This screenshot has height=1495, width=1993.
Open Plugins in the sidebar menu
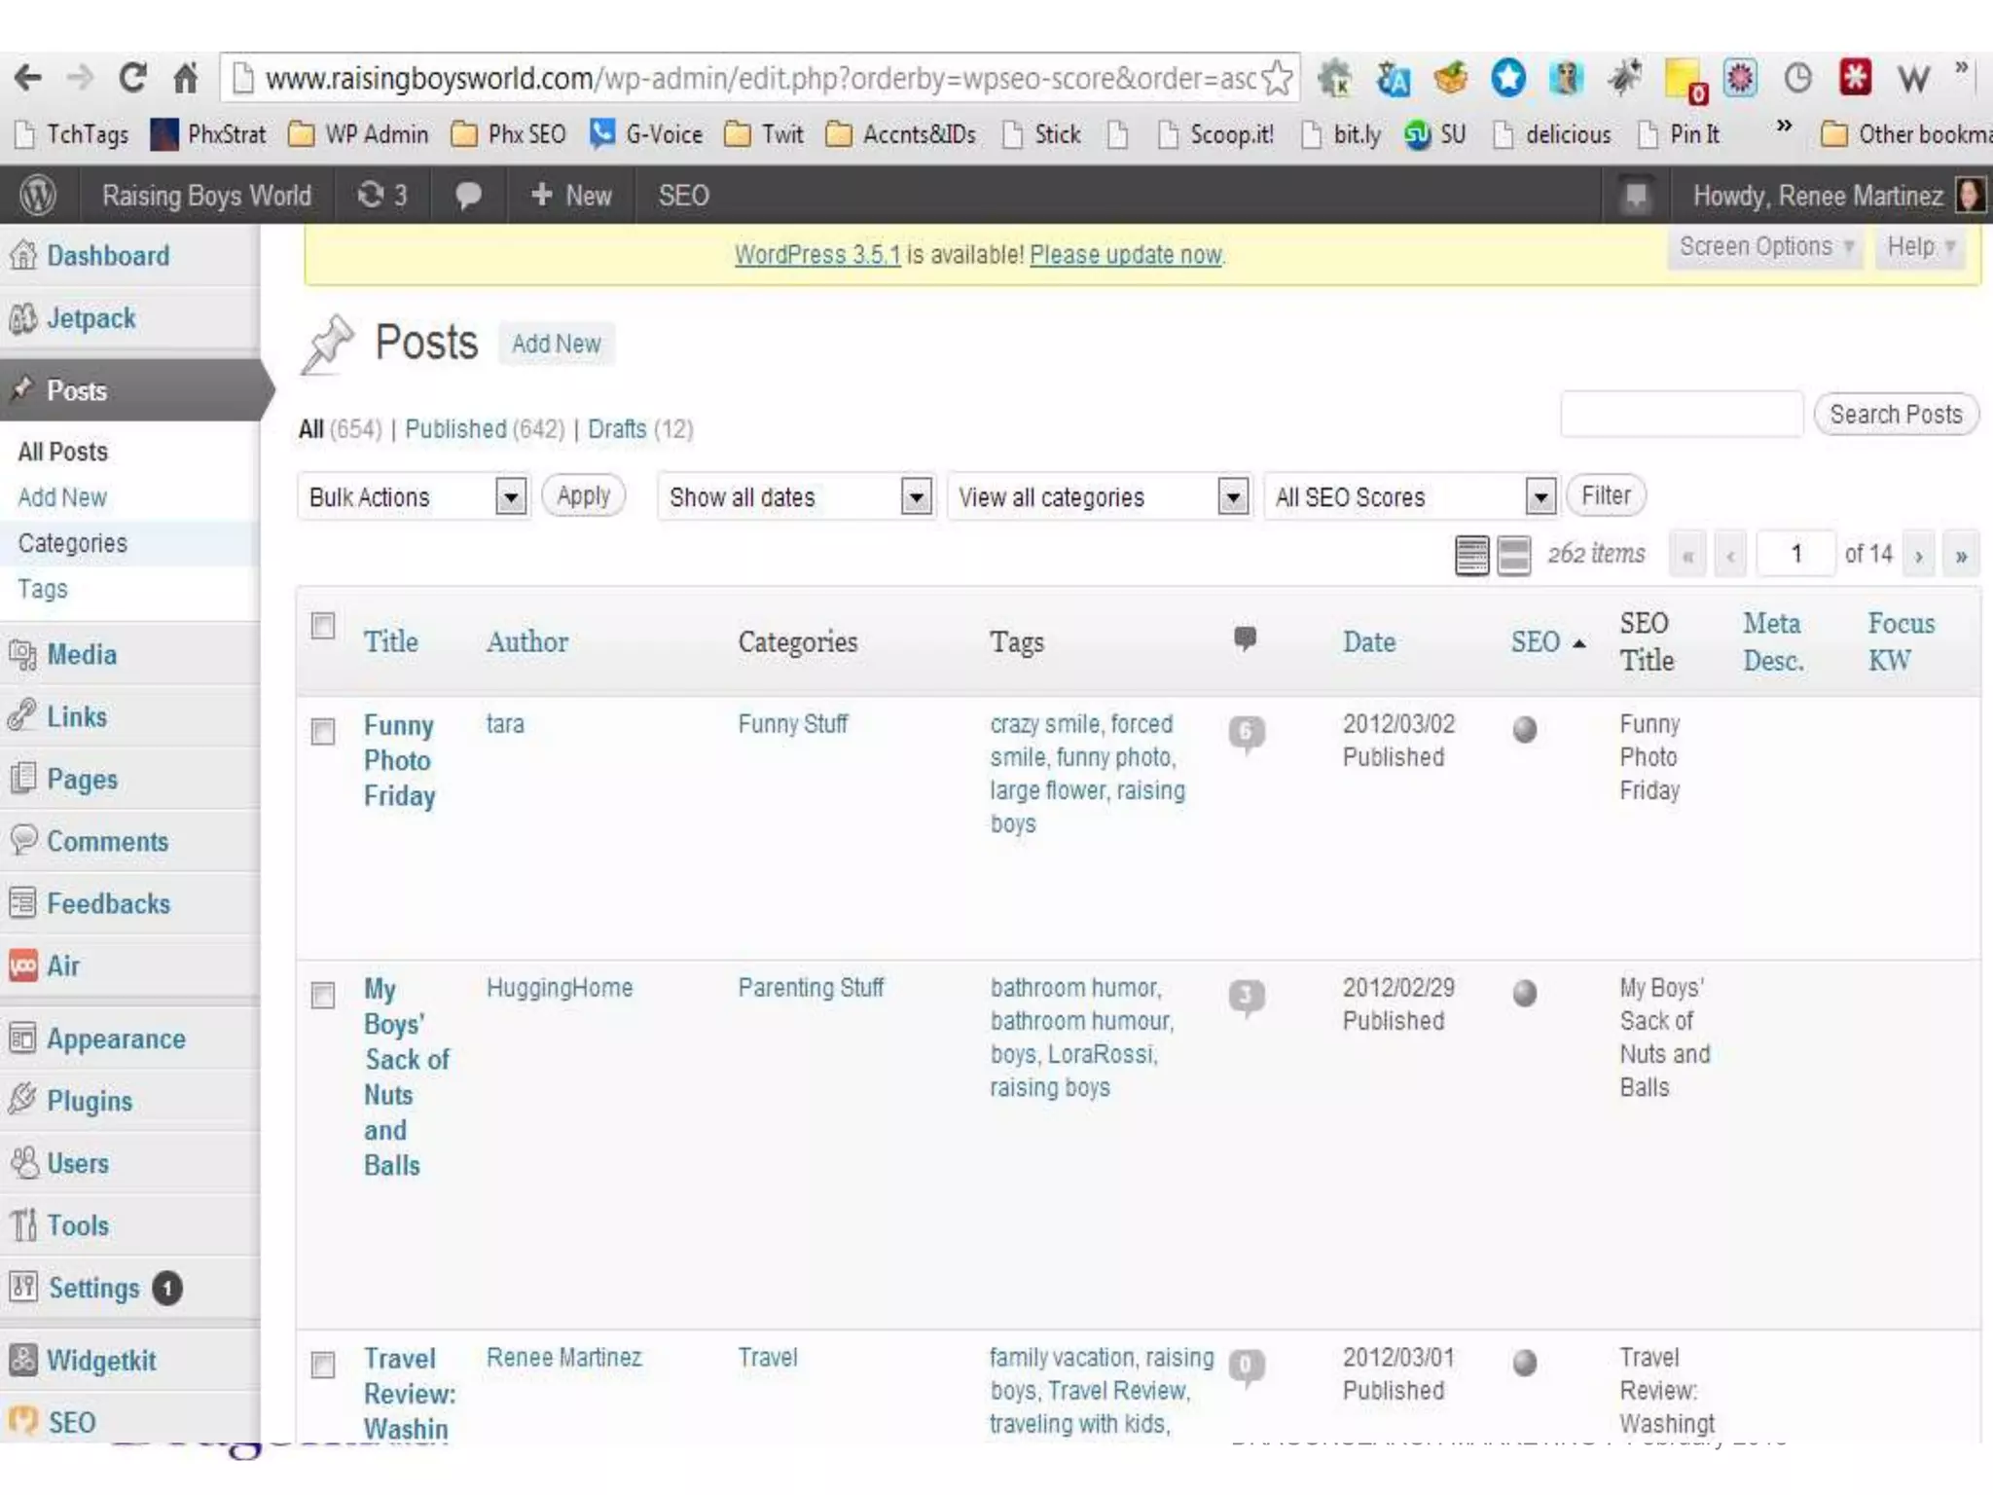point(90,1101)
